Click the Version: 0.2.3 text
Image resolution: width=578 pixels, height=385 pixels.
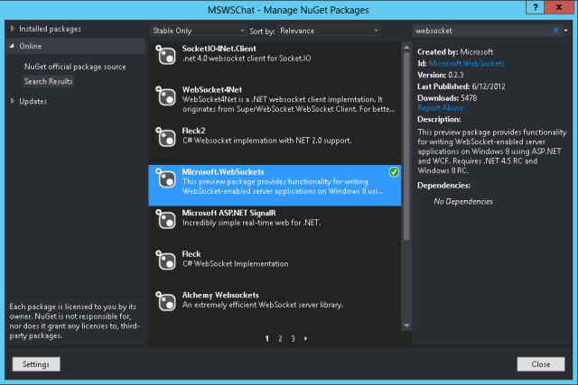[441, 75]
